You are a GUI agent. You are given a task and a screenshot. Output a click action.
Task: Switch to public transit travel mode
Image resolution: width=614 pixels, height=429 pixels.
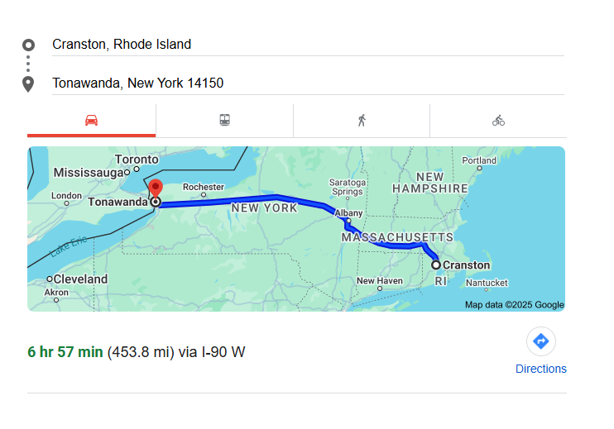pyautogui.click(x=224, y=121)
